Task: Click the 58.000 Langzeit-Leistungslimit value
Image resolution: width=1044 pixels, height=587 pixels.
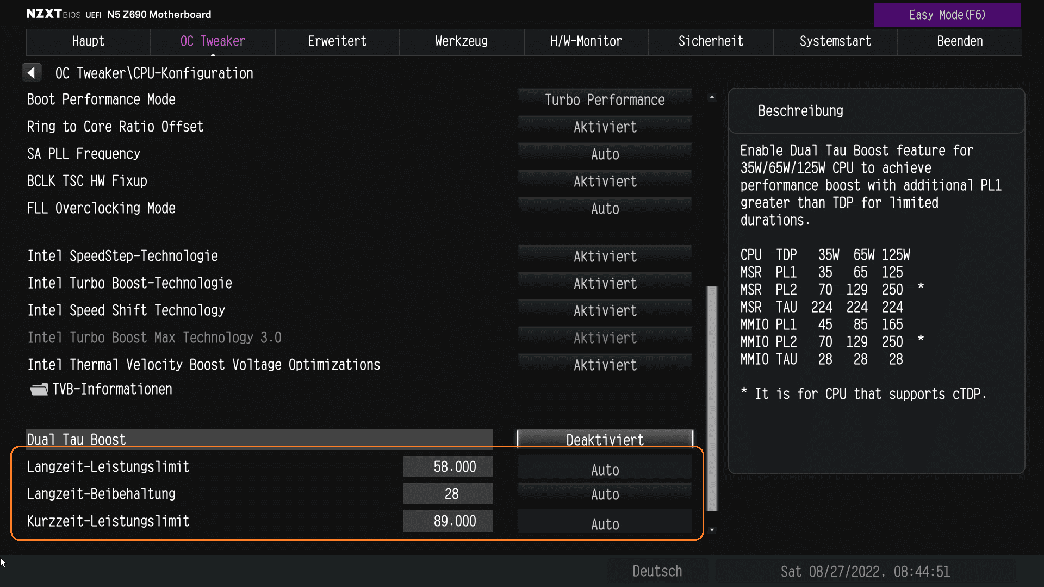Action: click(448, 467)
